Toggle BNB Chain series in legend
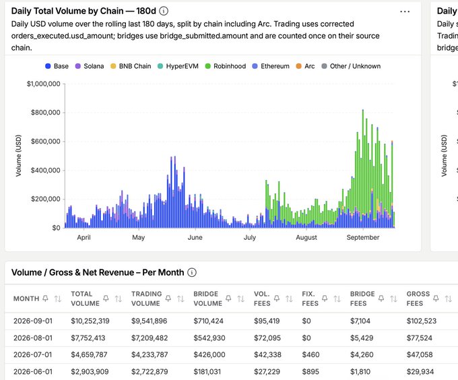The height and width of the screenshot is (380, 458). click(131, 66)
